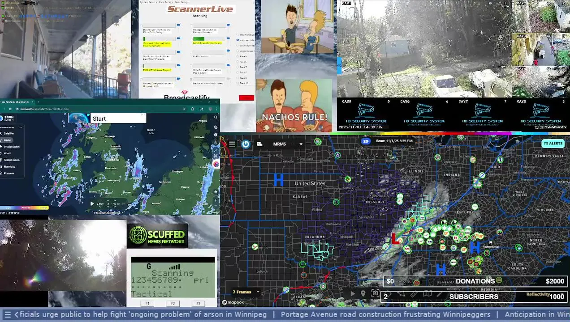Click the blue power icon in radar app
Image resolution: width=570 pixels, height=322 pixels.
246,144
